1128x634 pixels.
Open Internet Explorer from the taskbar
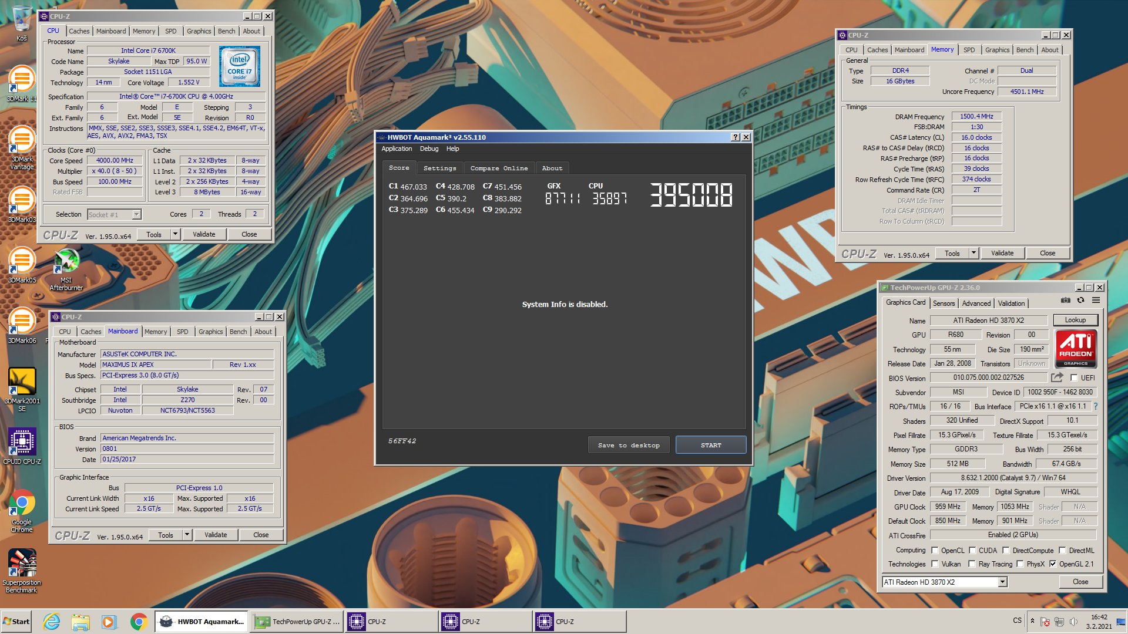click(52, 622)
